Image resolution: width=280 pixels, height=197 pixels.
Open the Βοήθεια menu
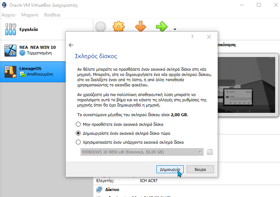click(52, 15)
